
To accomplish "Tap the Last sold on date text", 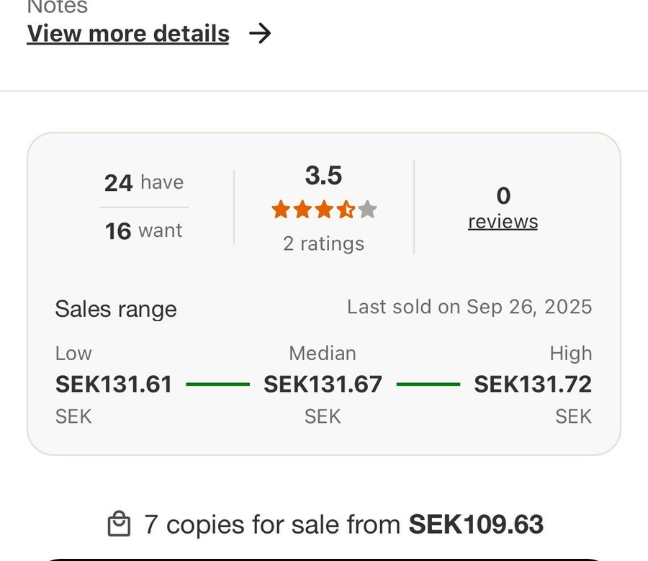I will click(469, 307).
